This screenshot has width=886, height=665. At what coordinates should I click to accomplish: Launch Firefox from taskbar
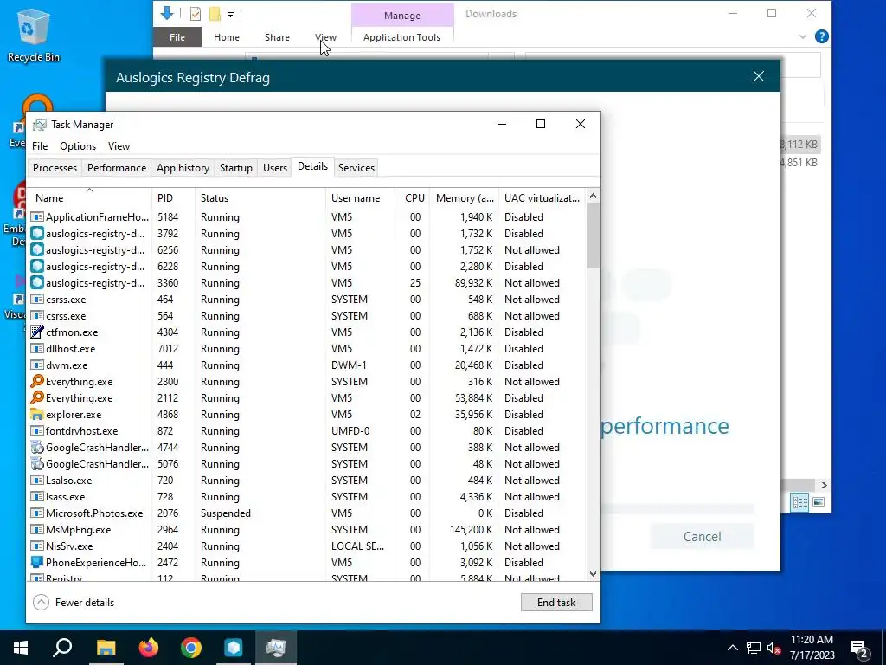(149, 648)
